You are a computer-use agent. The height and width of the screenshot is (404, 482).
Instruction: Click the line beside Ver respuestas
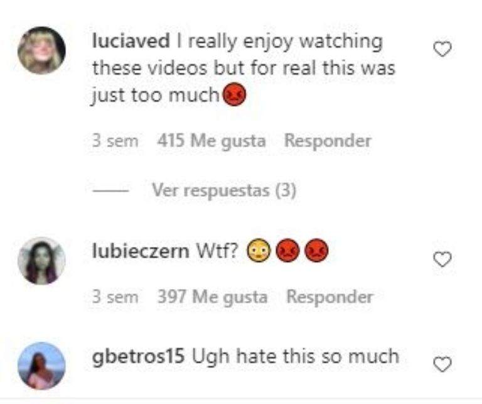click(110, 191)
